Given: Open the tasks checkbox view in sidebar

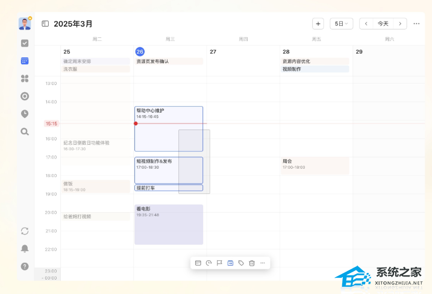Looking at the screenshot, I should point(25,43).
